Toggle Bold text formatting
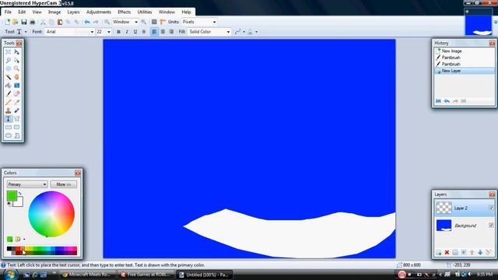498x280 pixels. click(x=118, y=32)
